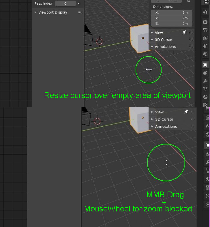Expand the Viewport Display panel
Screen dimensions: 210x227
coord(35,12)
